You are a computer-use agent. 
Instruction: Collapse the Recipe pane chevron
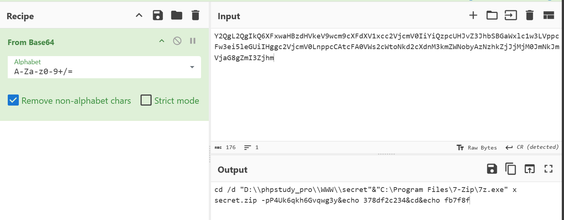tap(139, 16)
